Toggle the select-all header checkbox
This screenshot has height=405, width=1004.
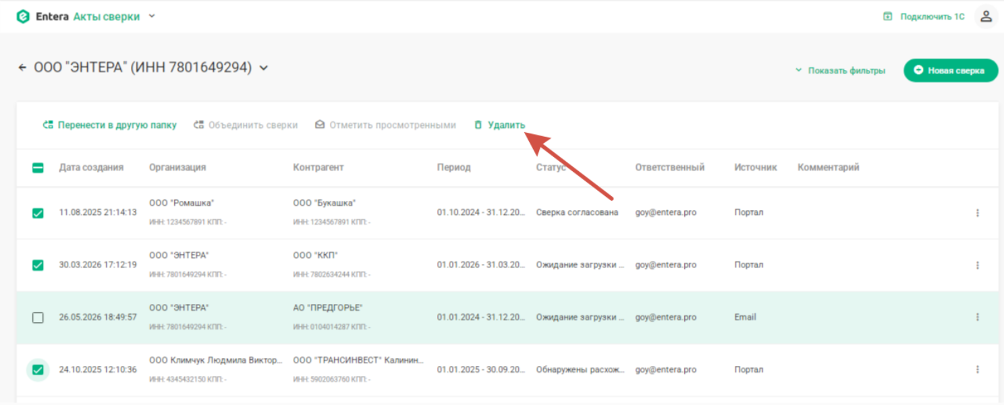click(38, 168)
